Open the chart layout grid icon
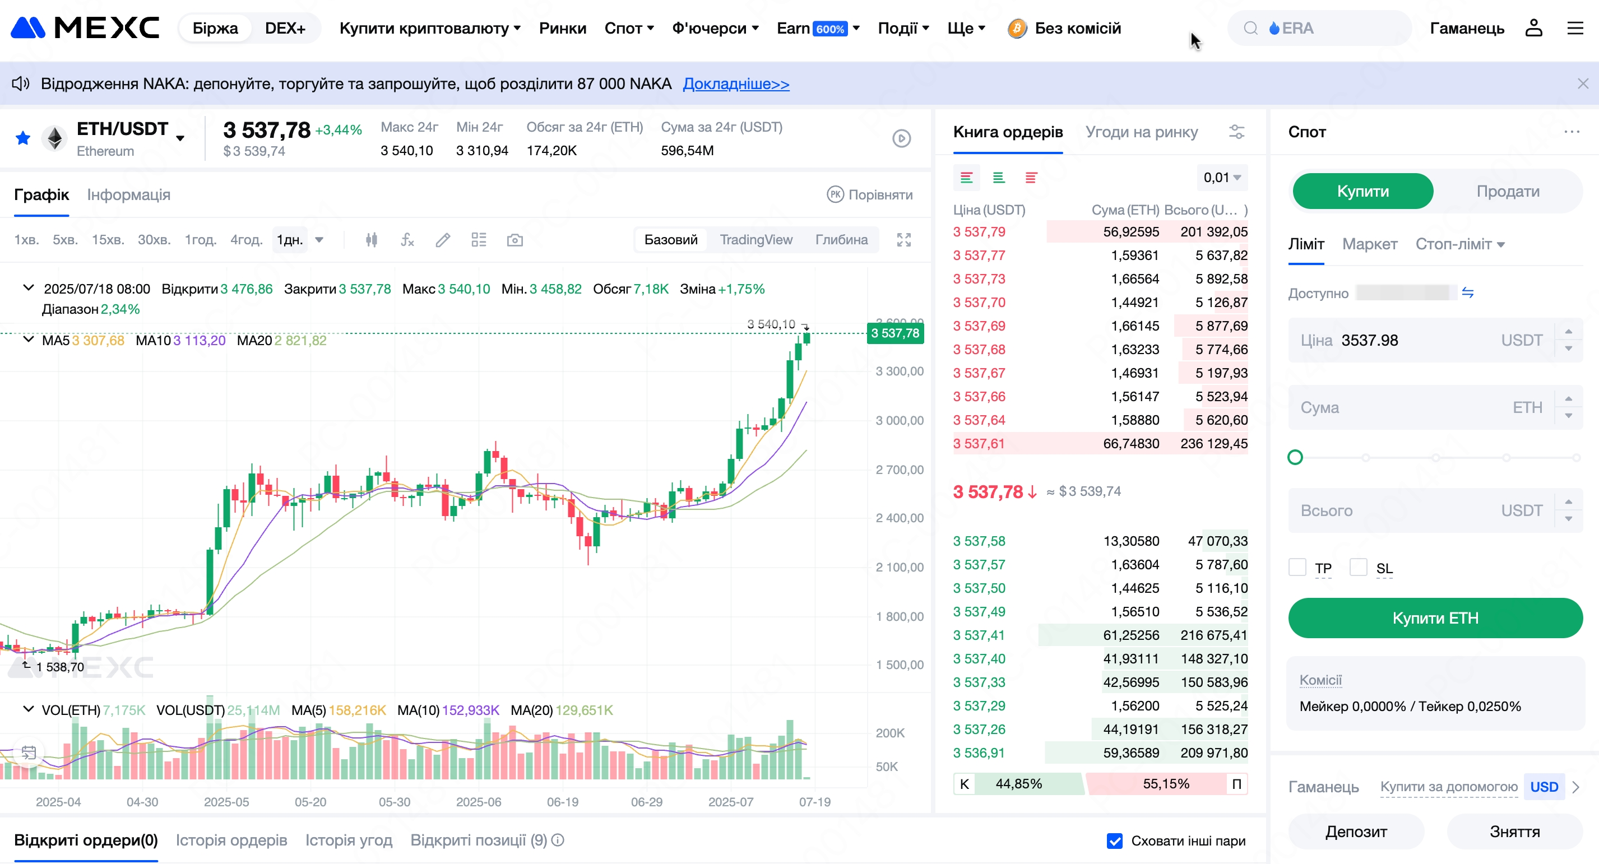The width and height of the screenshot is (1599, 864). [x=479, y=240]
